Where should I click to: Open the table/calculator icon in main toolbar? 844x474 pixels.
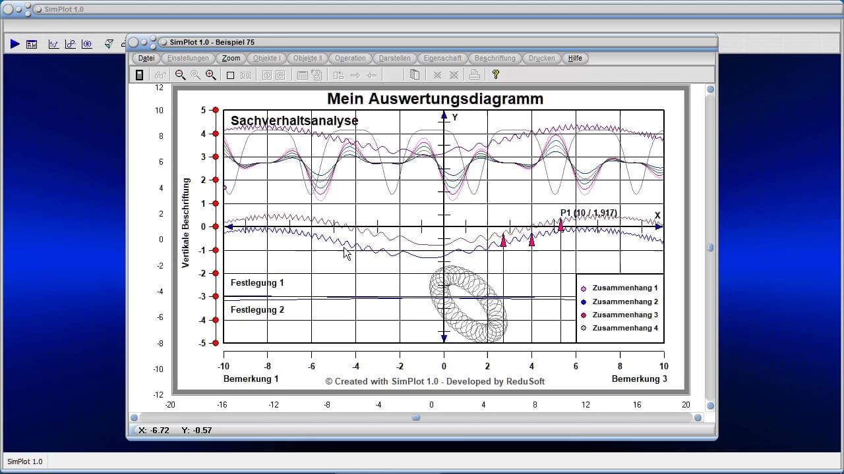32,44
